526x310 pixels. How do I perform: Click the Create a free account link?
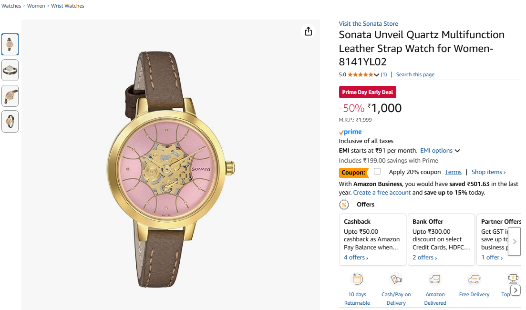[x=382, y=193]
